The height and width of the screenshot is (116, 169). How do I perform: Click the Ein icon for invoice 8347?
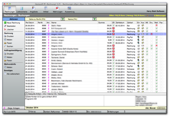[139, 89]
